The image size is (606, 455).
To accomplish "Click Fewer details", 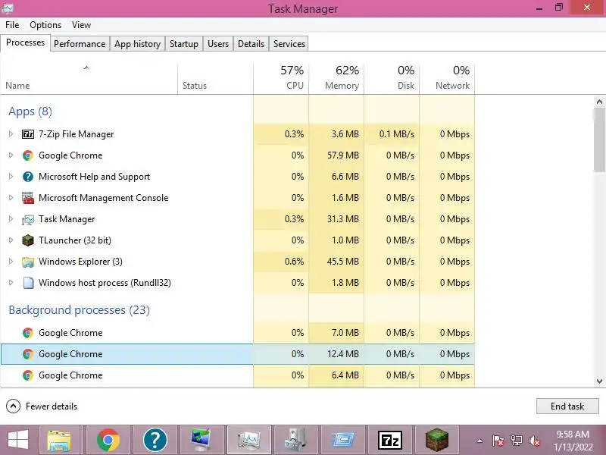I will point(42,406).
